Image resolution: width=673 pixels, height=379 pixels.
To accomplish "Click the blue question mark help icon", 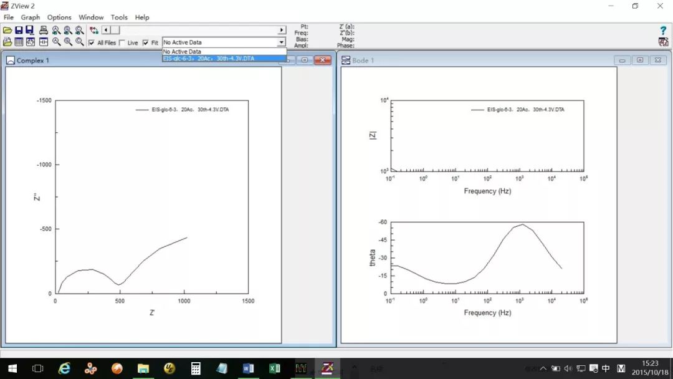I will click(663, 31).
